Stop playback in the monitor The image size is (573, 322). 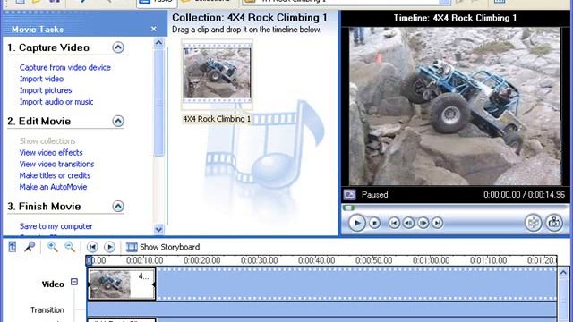pos(374,223)
